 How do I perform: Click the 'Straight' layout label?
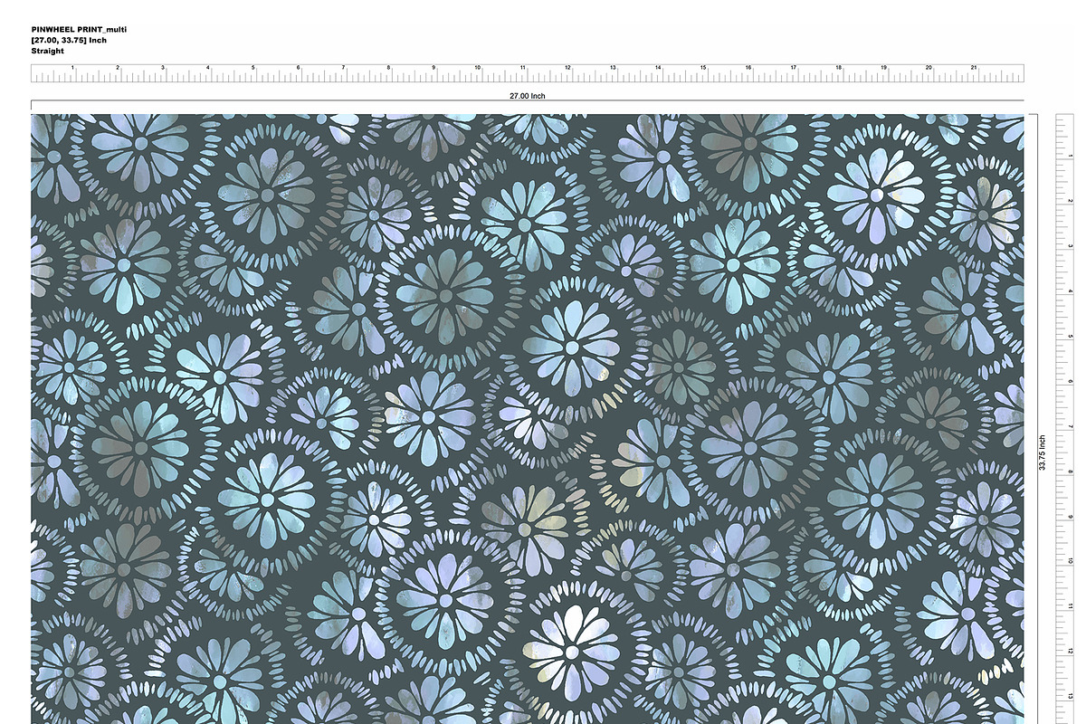pyautogui.click(x=47, y=51)
